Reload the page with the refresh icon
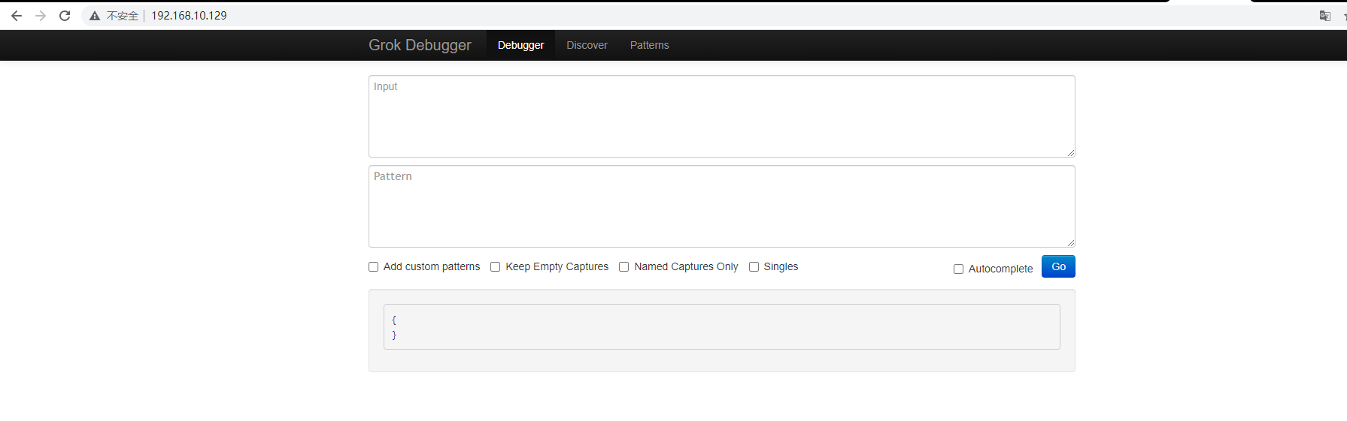 tap(65, 16)
